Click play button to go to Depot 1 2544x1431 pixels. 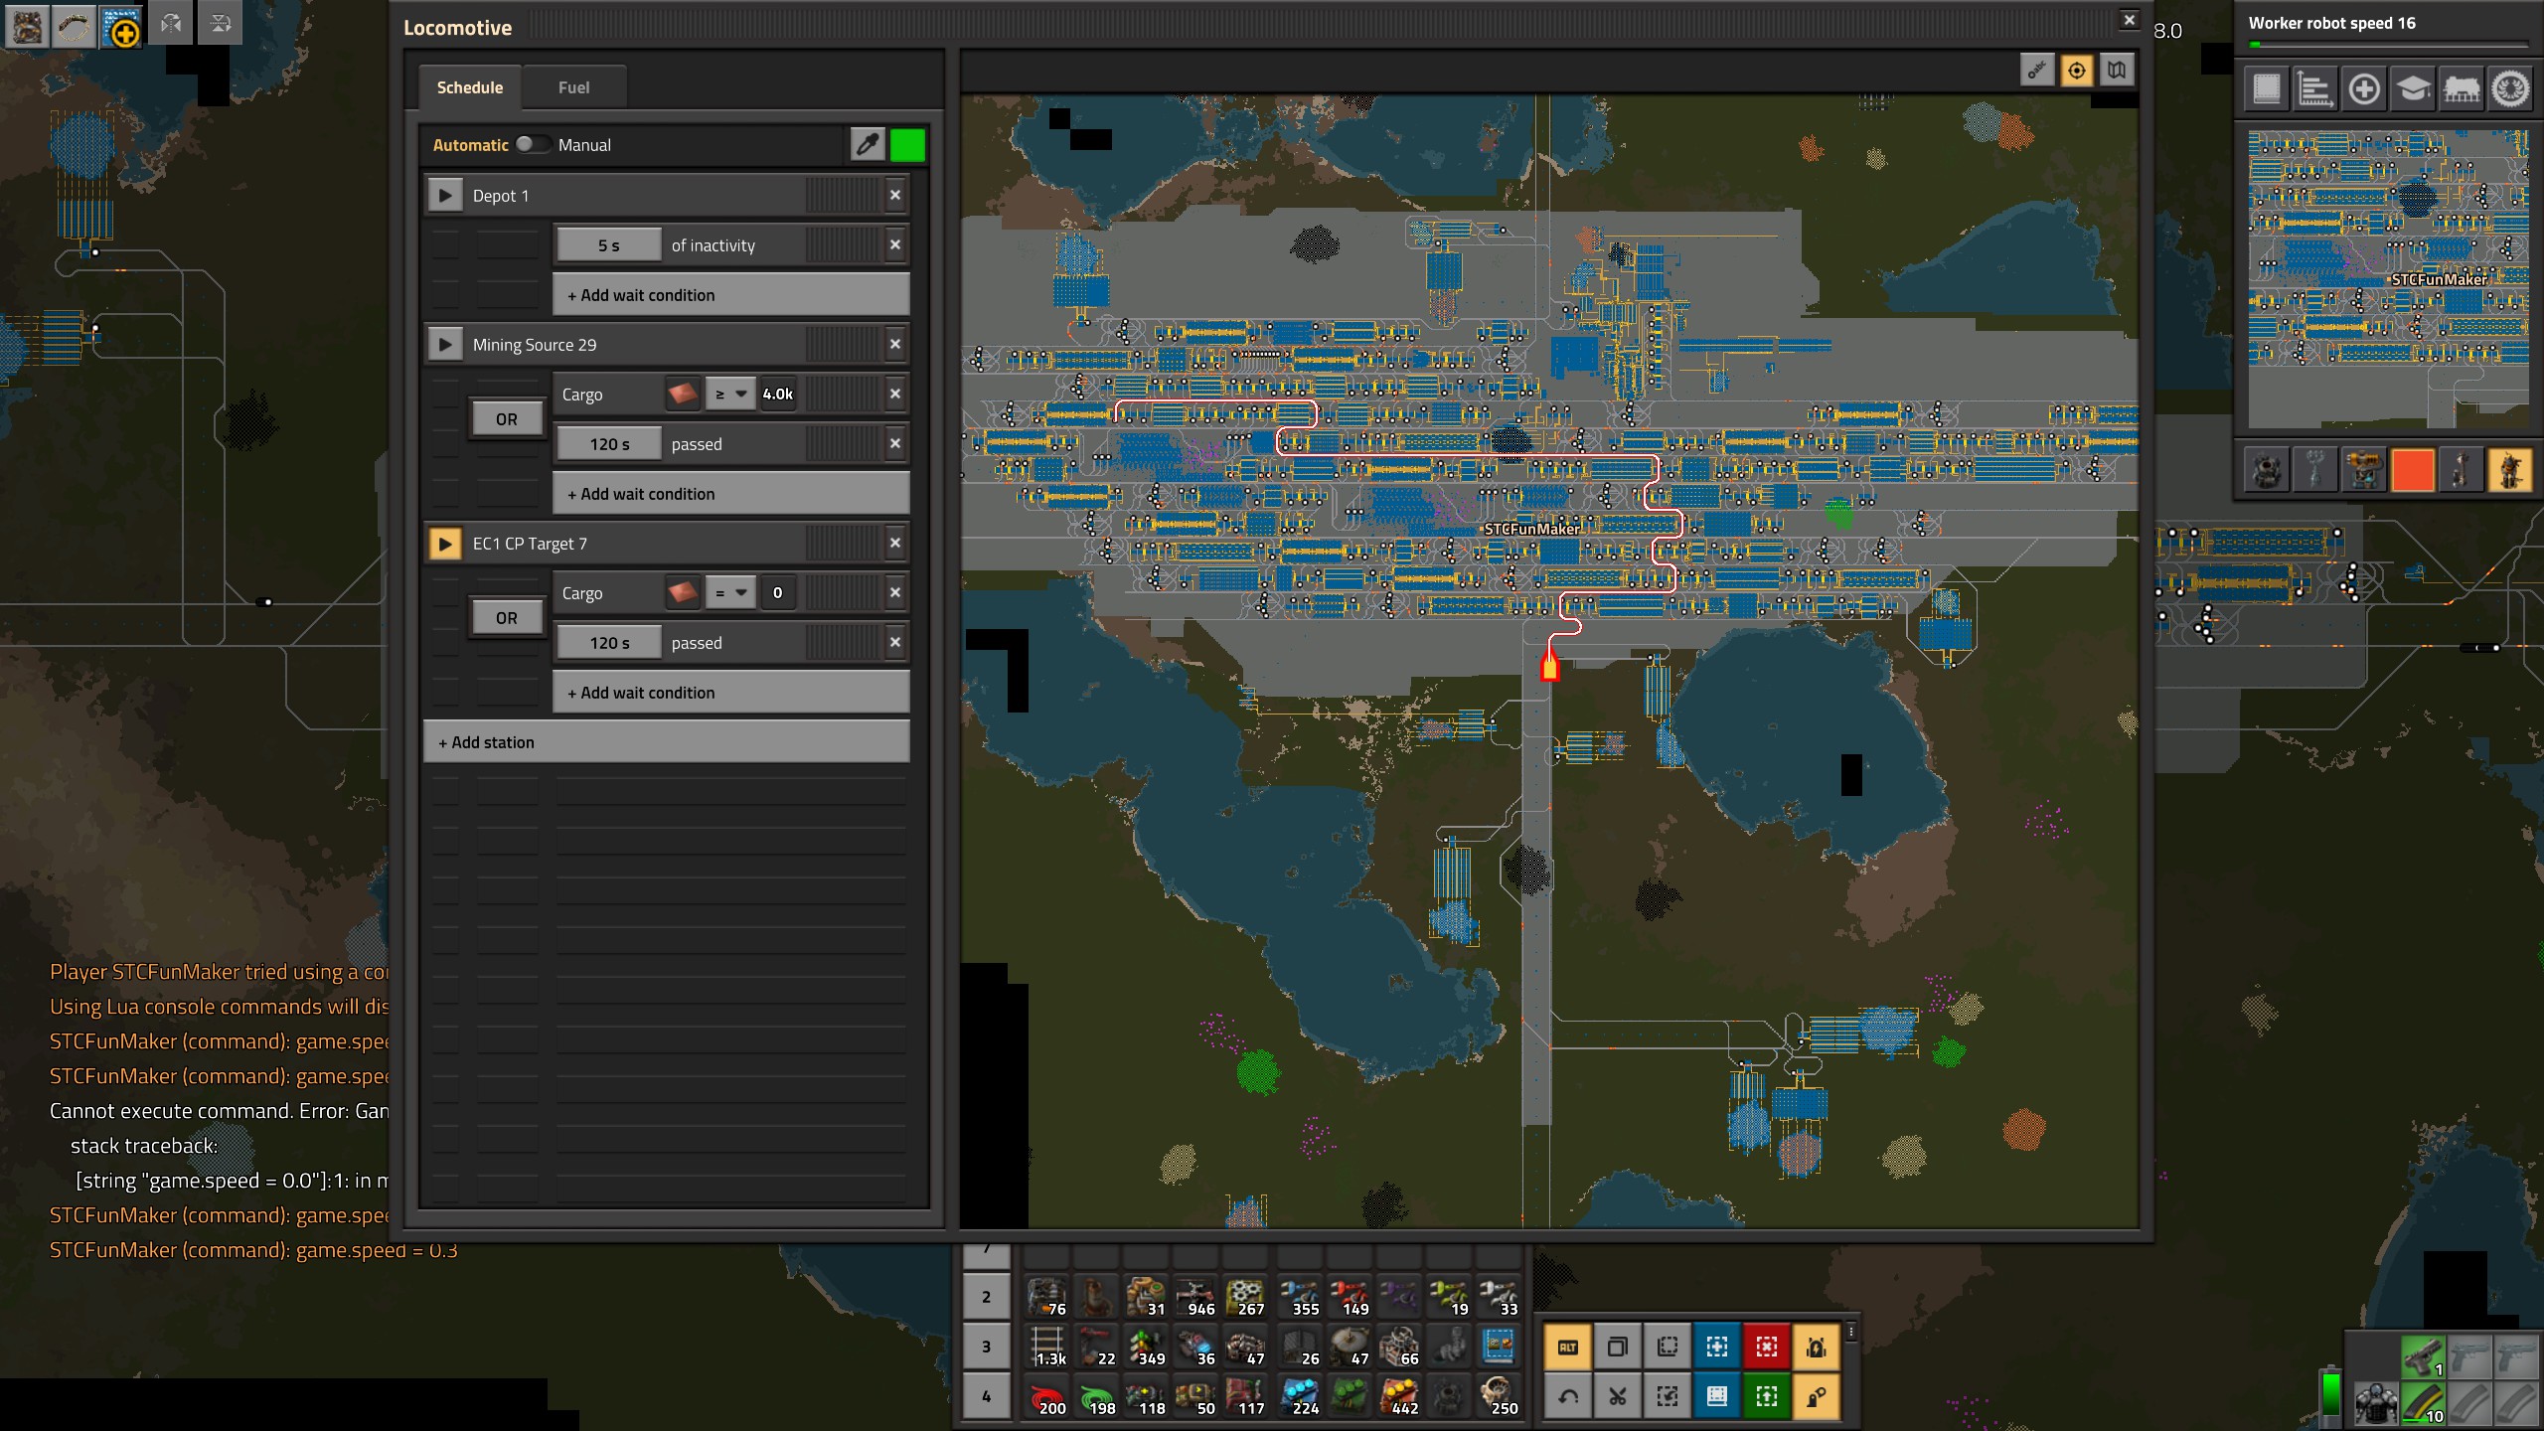click(445, 196)
